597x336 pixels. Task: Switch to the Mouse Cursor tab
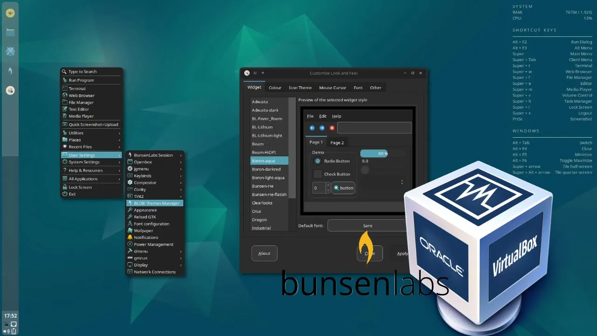[x=333, y=88]
